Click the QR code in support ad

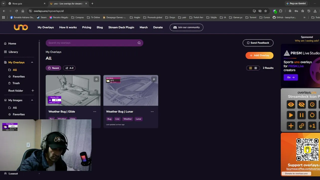coord(307,149)
